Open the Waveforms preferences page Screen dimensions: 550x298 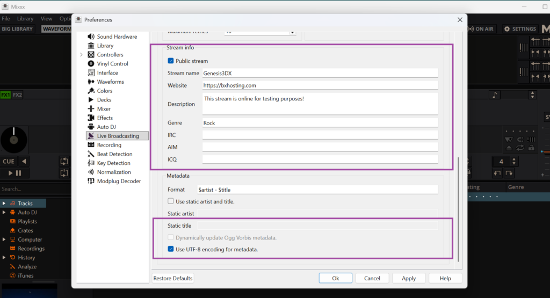(110, 82)
